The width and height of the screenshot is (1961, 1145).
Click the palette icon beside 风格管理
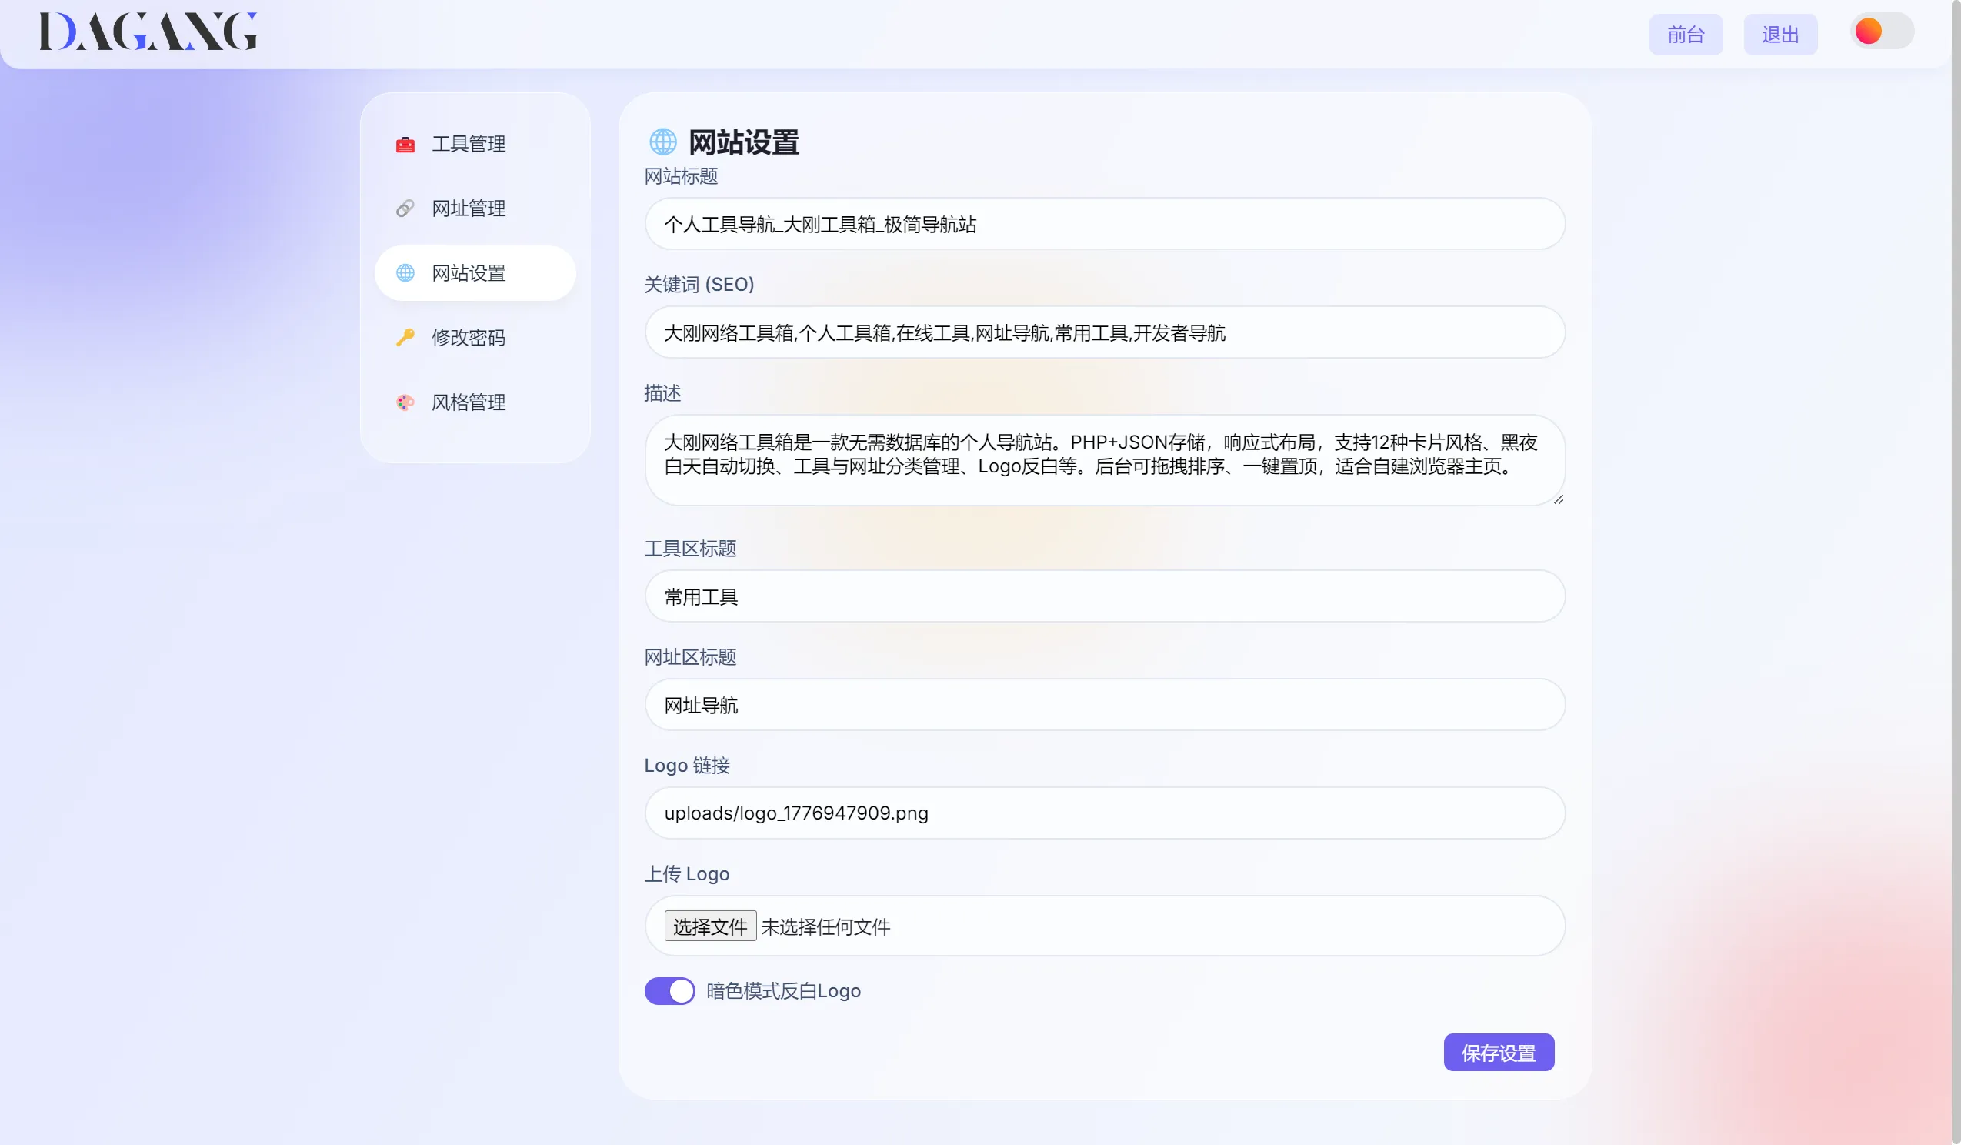pyautogui.click(x=405, y=402)
